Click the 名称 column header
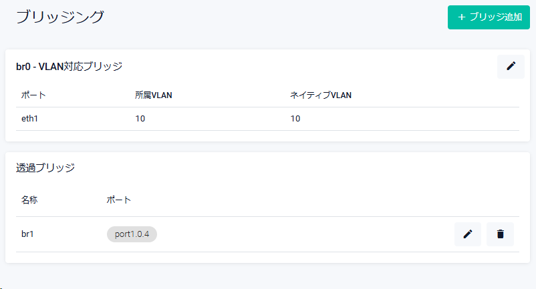Image resolution: width=536 pixels, height=289 pixels. click(x=30, y=200)
